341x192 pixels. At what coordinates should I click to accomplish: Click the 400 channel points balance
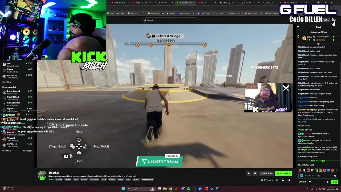(303, 182)
